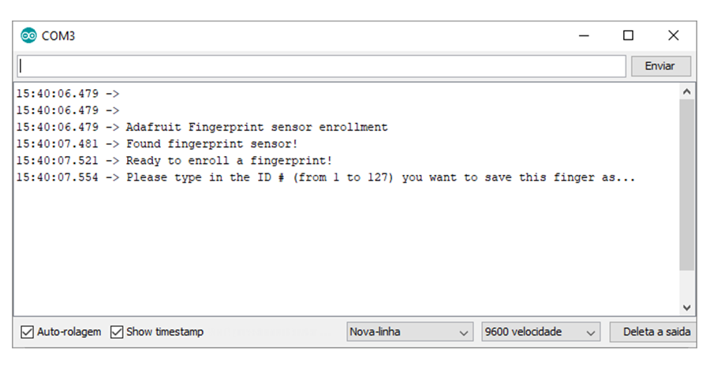Close the COM3 serial monitor window

click(x=673, y=35)
